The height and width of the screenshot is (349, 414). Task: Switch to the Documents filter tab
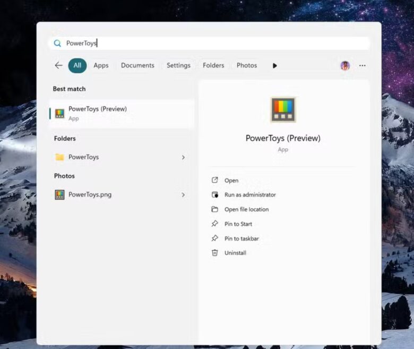137,65
